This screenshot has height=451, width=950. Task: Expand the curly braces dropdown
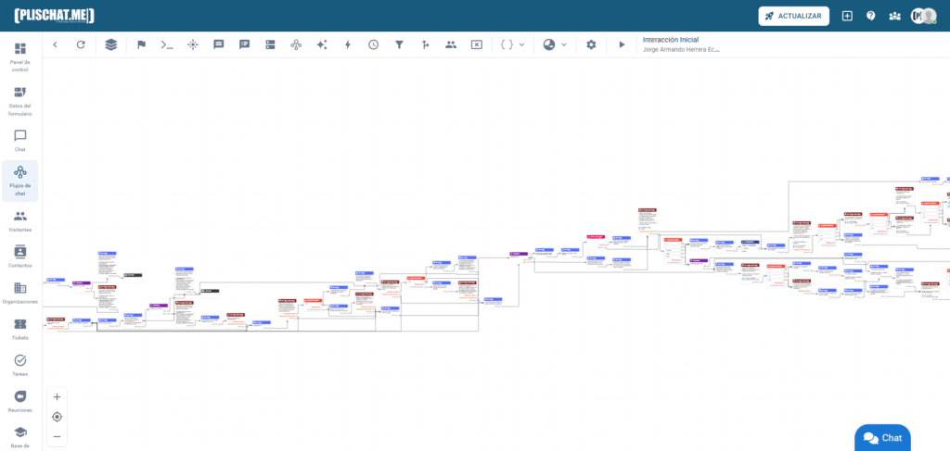point(512,44)
